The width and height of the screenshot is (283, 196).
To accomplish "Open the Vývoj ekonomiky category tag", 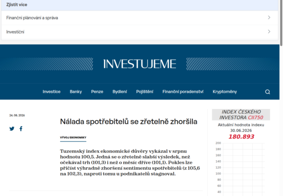I will pyautogui.click(x=73, y=138).
